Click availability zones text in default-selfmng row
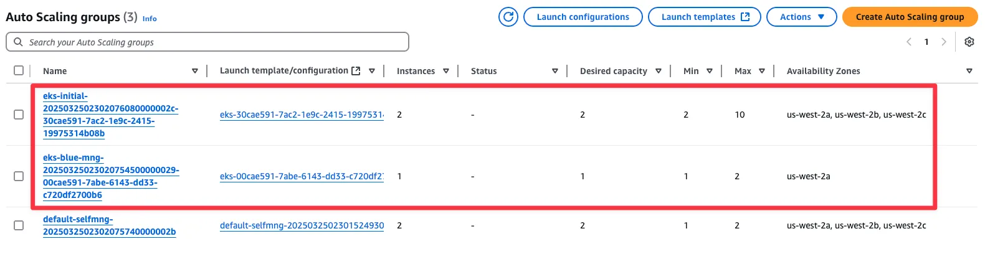This screenshot has height=254, width=985. click(857, 225)
